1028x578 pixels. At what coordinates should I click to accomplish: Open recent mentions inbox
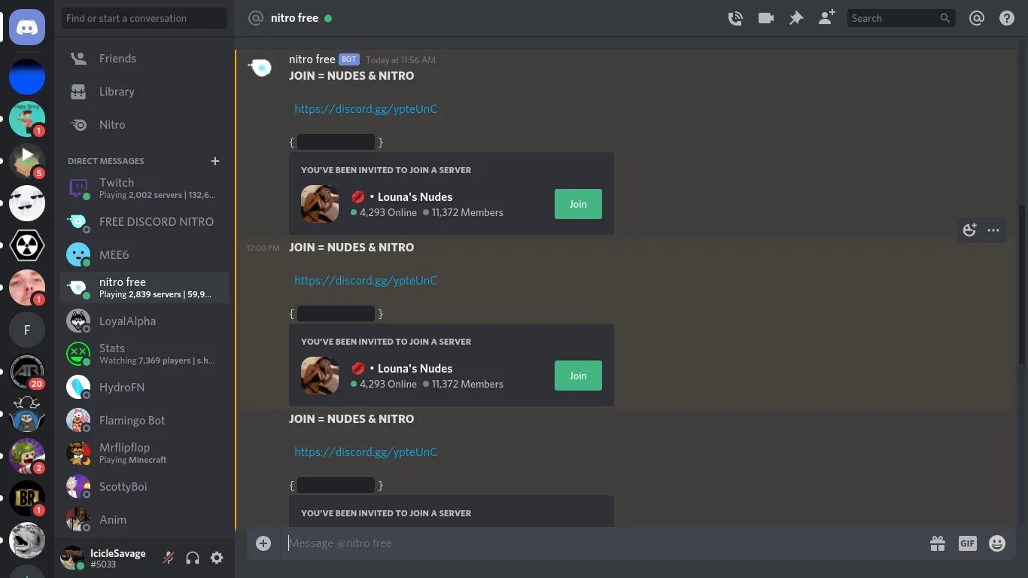coord(977,18)
